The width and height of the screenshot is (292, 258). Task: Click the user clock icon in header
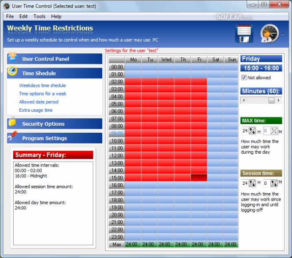270,34
